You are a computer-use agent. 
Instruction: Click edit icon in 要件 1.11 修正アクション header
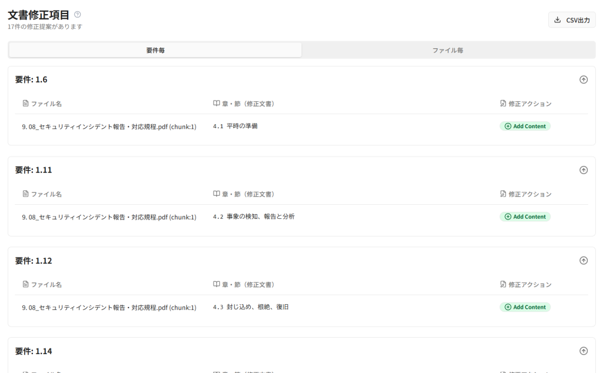click(502, 194)
